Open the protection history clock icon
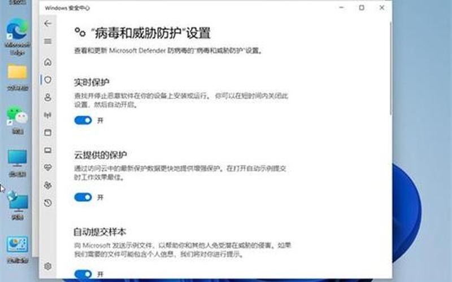This screenshot has height=282, width=452. coord(48,203)
